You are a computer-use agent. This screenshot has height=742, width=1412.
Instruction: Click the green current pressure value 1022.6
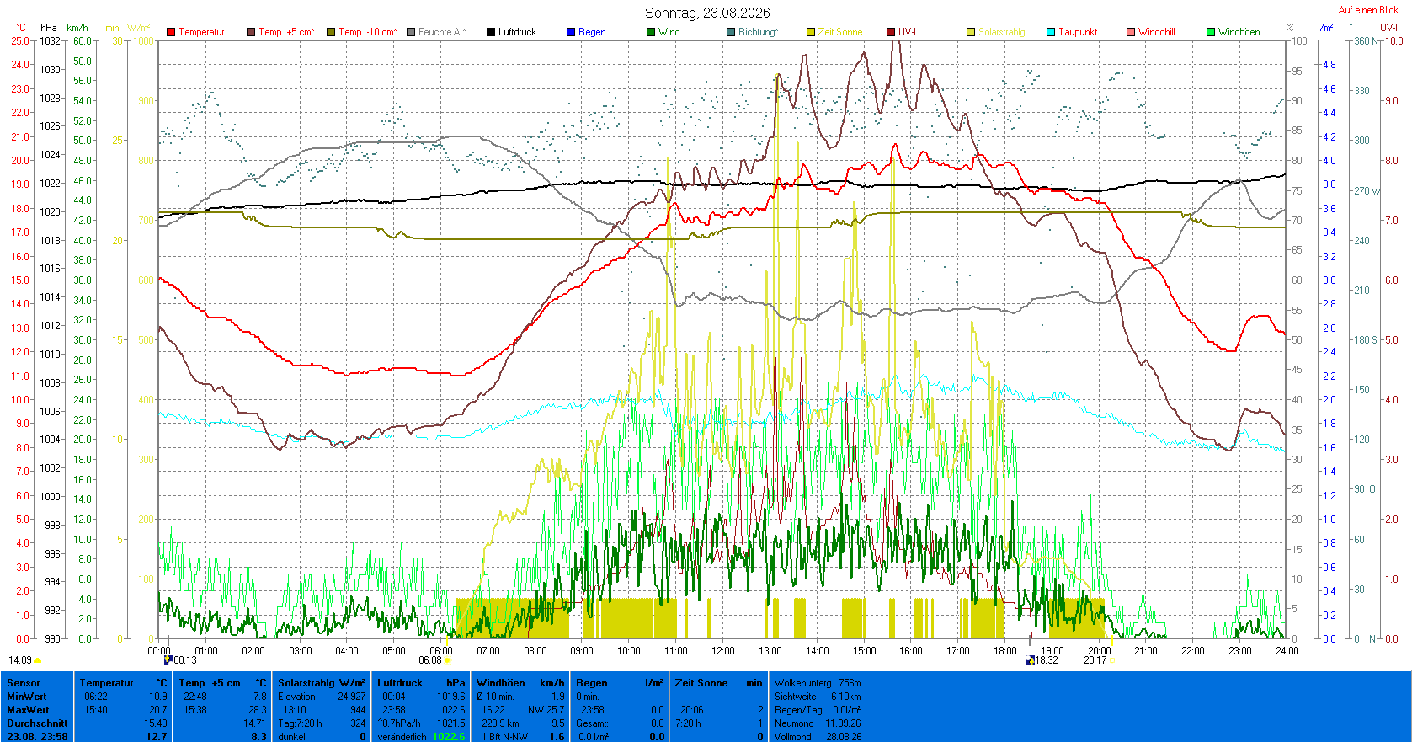[x=449, y=737]
